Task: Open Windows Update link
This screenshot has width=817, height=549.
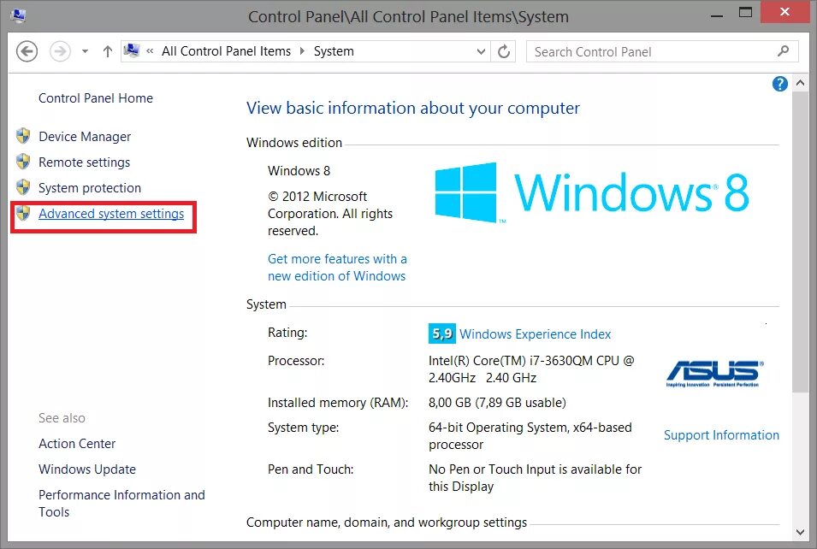Action: (87, 469)
